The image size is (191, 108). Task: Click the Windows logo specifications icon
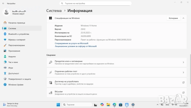[50, 18]
